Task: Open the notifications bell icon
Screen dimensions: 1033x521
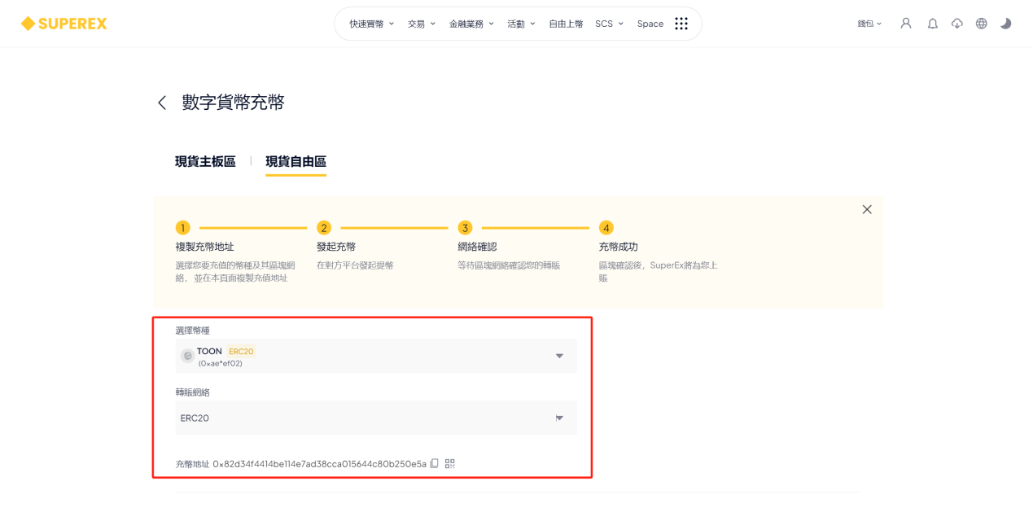Action: [x=933, y=24]
